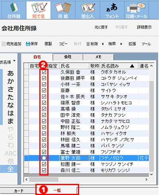Image resolution: width=159 pixels, height=195 pixels.
Task: Click the vertical scrollbar thumb
Action: coord(151,126)
